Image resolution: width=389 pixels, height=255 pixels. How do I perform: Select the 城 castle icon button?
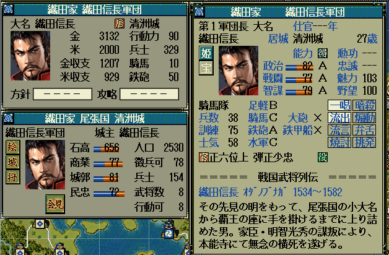13,162
